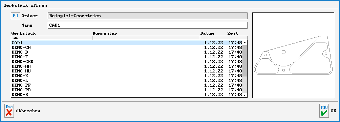Click the vertical scrollbar thumb of list

pyautogui.click(x=245, y=61)
